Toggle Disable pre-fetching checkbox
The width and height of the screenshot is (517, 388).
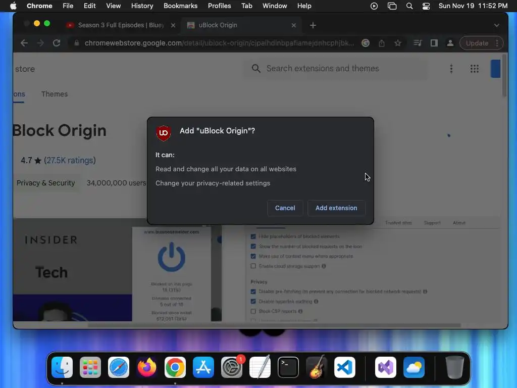click(253, 292)
